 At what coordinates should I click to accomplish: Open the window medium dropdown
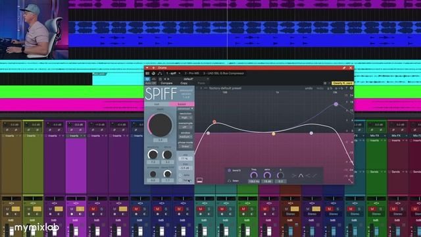[x=186, y=137]
